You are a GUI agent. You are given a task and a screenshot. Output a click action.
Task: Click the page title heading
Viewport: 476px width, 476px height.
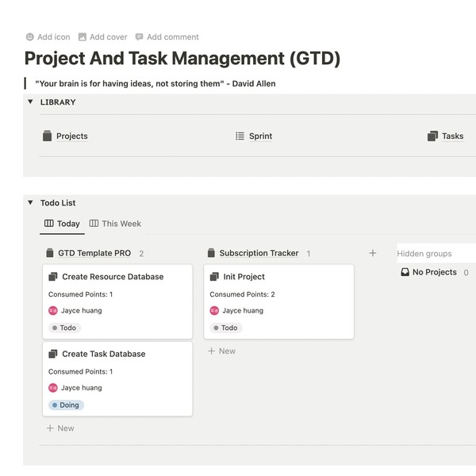pyautogui.click(x=182, y=58)
